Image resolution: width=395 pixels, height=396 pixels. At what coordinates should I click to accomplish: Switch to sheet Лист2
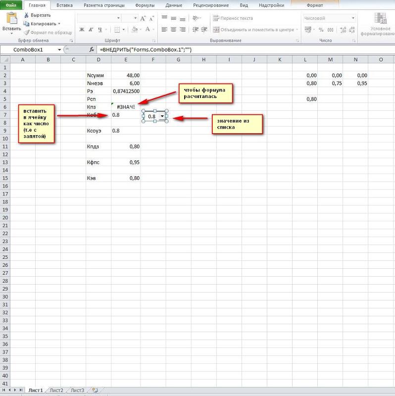(56, 390)
